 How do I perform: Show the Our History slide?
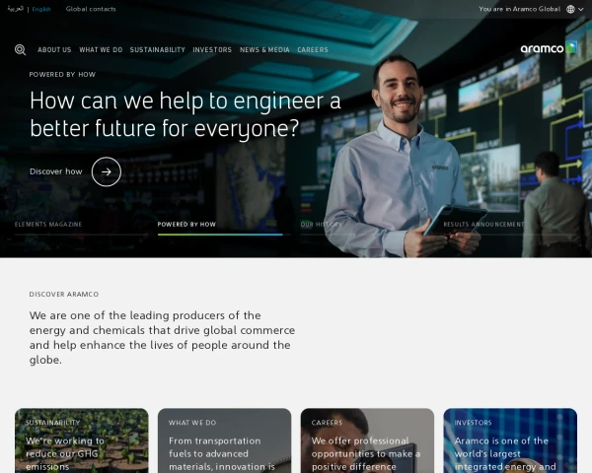(x=321, y=225)
